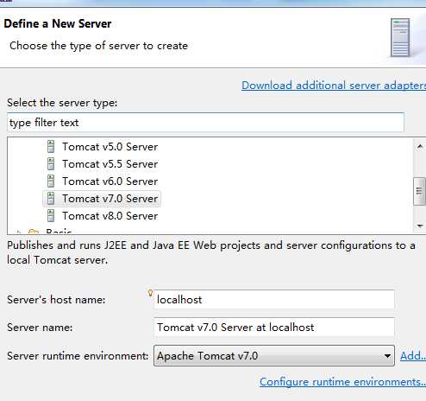
Task: Click the host name lightbulb hint icon
Action: (x=150, y=293)
